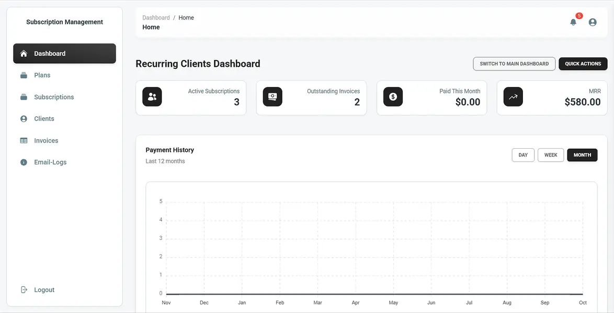
Task: Open the user account profile icon
Action: pyautogui.click(x=593, y=22)
